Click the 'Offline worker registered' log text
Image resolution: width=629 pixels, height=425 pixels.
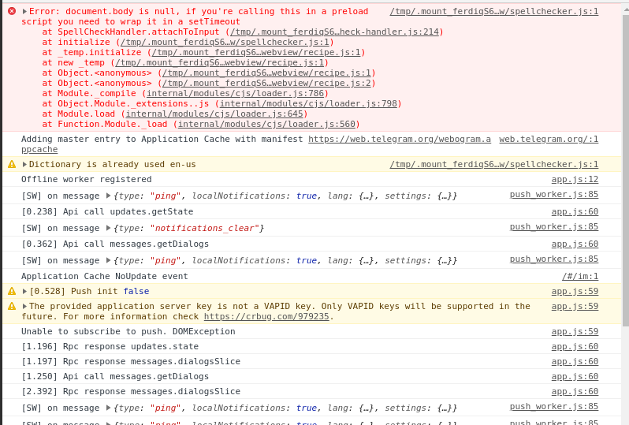pyautogui.click(x=86, y=179)
